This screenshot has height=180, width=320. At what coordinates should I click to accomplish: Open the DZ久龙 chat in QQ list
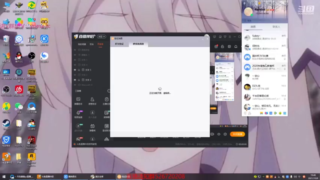coord(265,87)
